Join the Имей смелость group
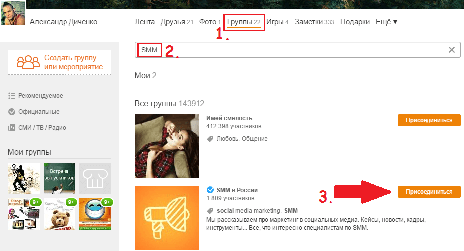Viewport: 464px width, 251px height. [x=429, y=120]
